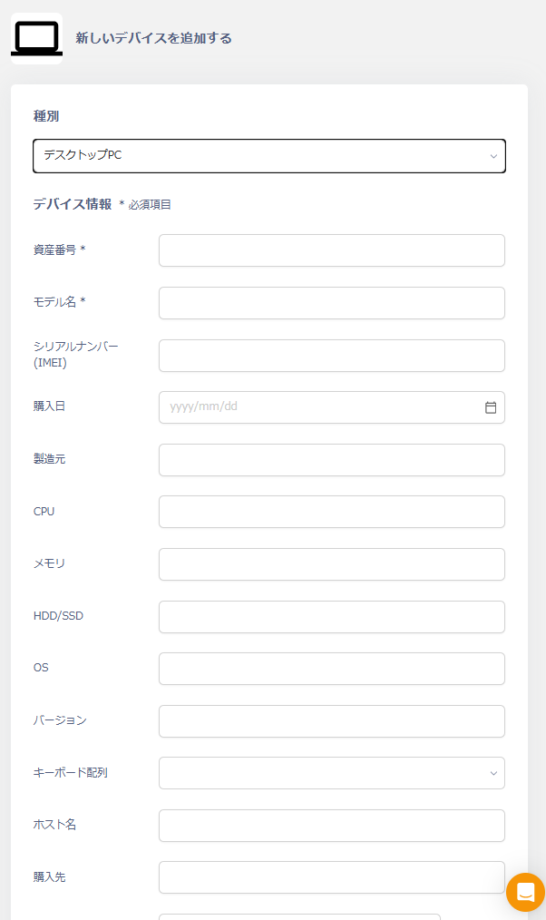Click the 購入日 date input
The width and height of the screenshot is (546, 920).
pyautogui.click(x=317, y=407)
